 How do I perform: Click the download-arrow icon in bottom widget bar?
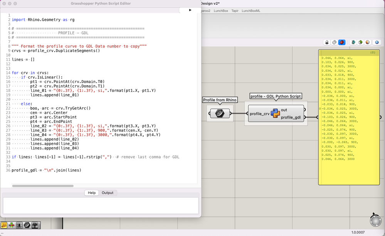pos(19,225)
